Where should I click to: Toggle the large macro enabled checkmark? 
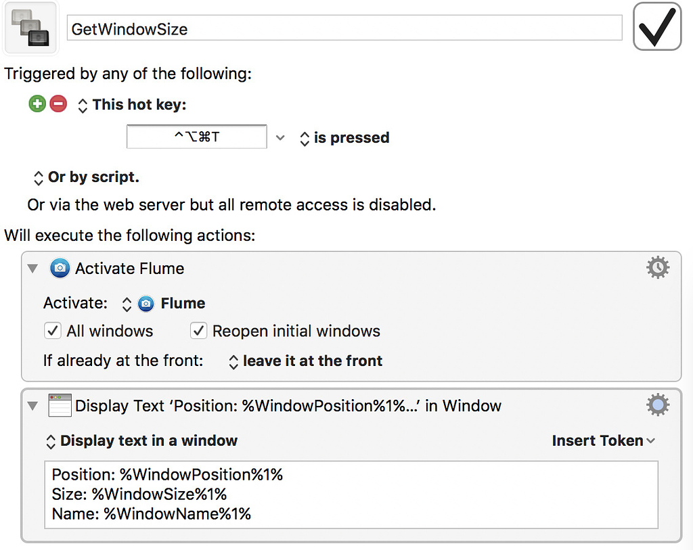[656, 27]
